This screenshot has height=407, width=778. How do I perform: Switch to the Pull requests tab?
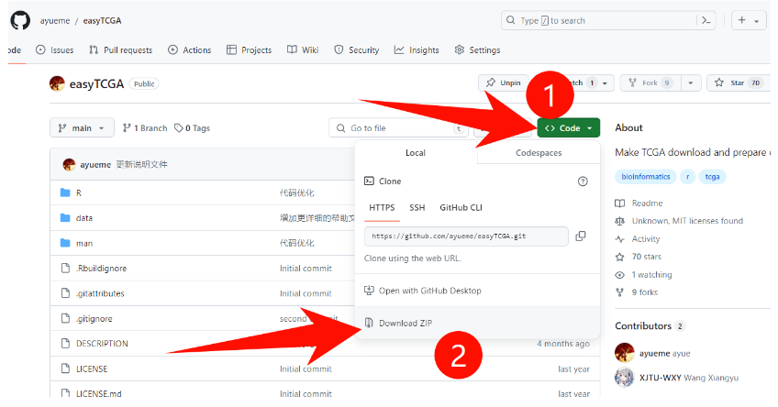pyautogui.click(x=120, y=50)
